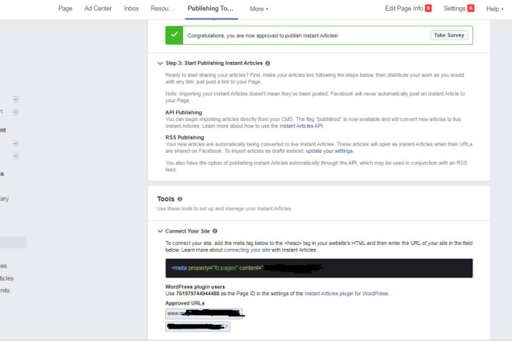Open Instant Articles plugin for WordPress link
The width and height of the screenshot is (512, 341).
coord(346,294)
